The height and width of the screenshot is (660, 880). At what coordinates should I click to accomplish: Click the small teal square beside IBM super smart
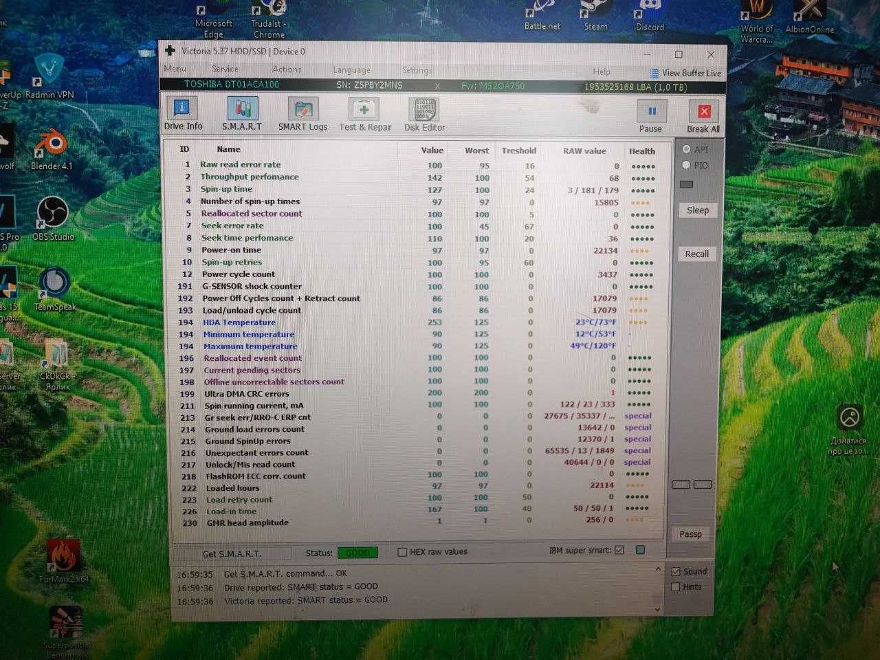(641, 550)
